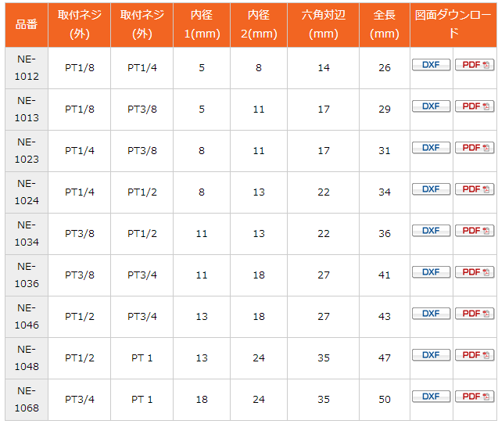Select the 品番 column header
498x424 pixels.
click(x=27, y=25)
